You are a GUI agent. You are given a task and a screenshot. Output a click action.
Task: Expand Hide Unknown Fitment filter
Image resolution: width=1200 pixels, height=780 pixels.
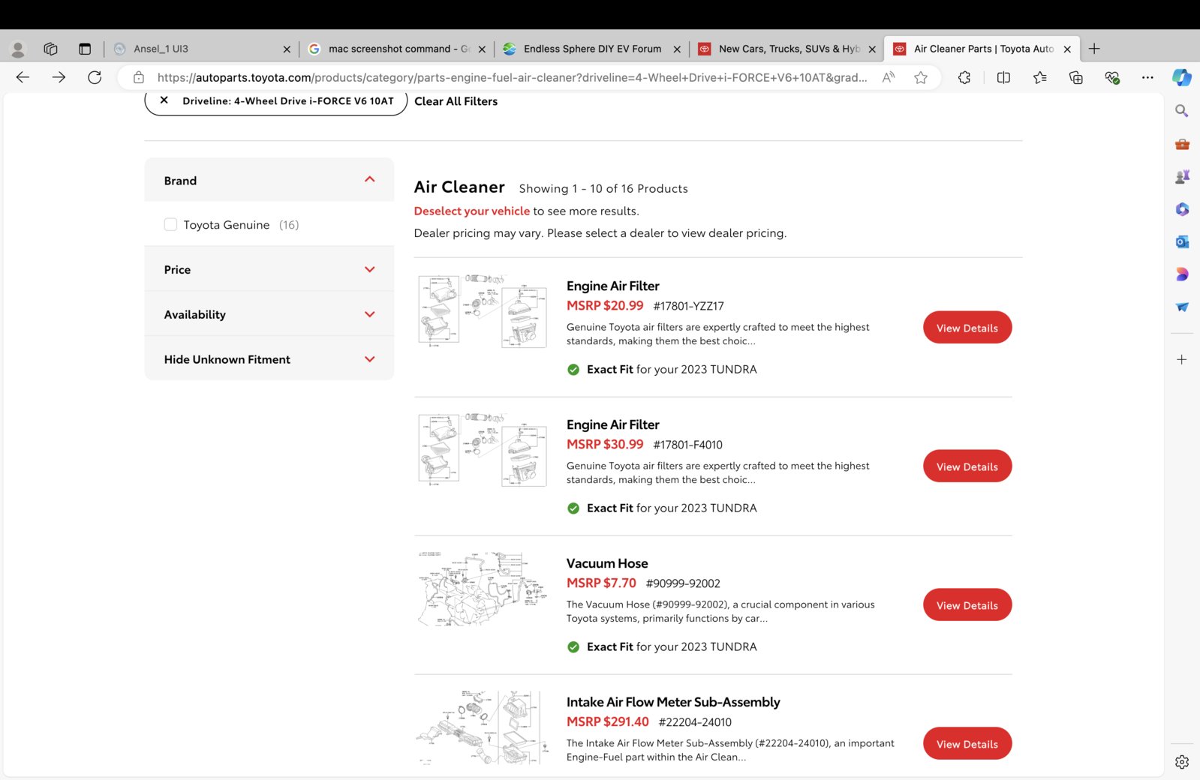tap(269, 359)
